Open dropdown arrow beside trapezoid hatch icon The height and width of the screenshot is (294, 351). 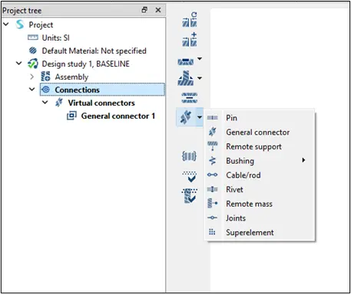200,78
